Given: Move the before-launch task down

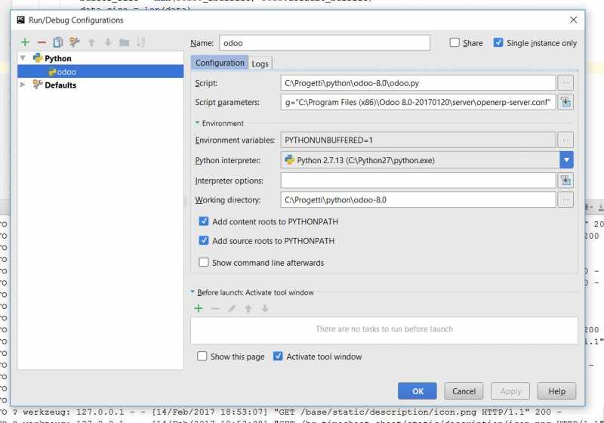Looking at the screenshot, I should (x=265, y=308).
